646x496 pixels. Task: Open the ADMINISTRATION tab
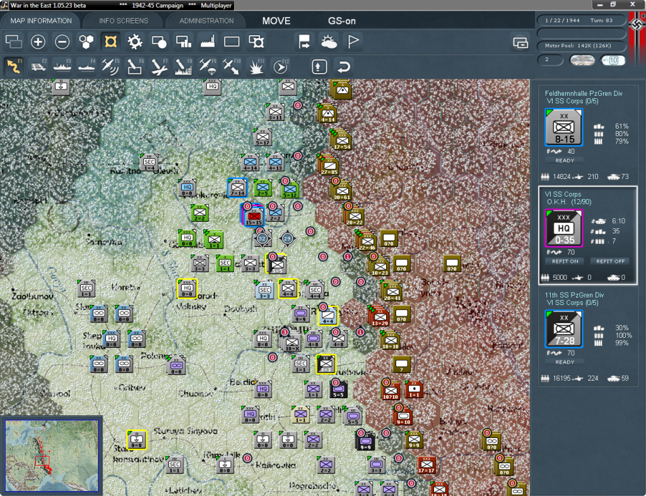pos(206,21)
